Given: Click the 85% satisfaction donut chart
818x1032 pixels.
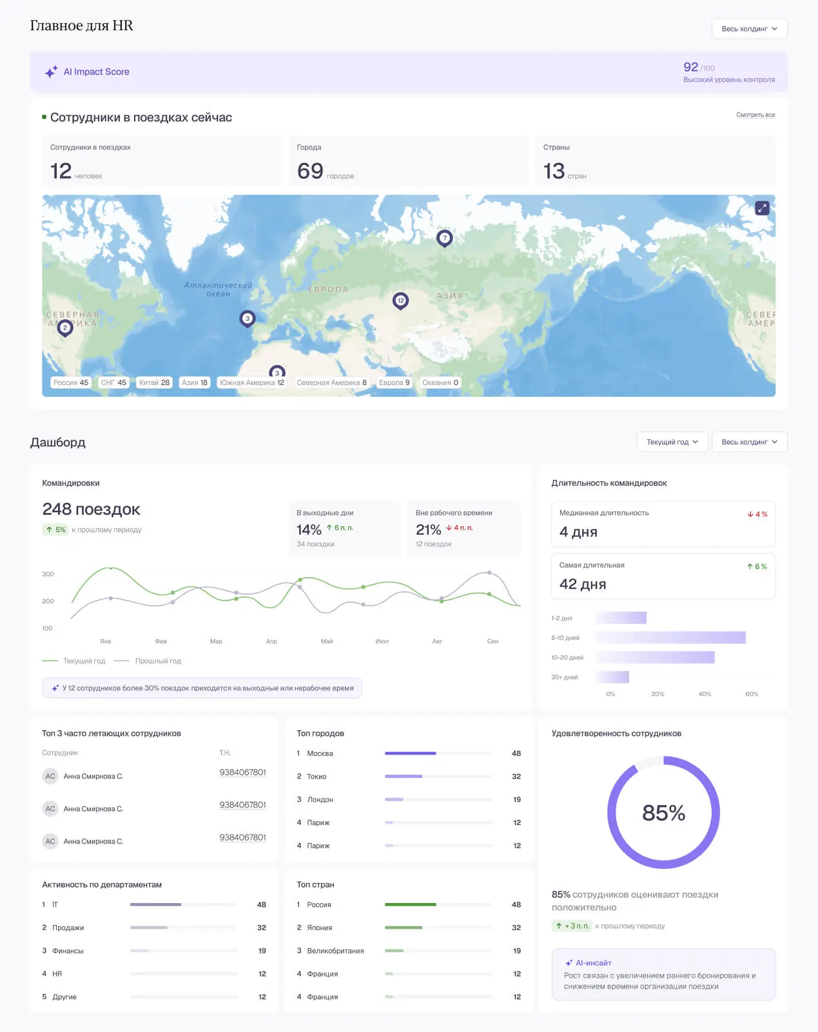Looking at the screenshot, I should pyautogui.click(x=663, y=812).
